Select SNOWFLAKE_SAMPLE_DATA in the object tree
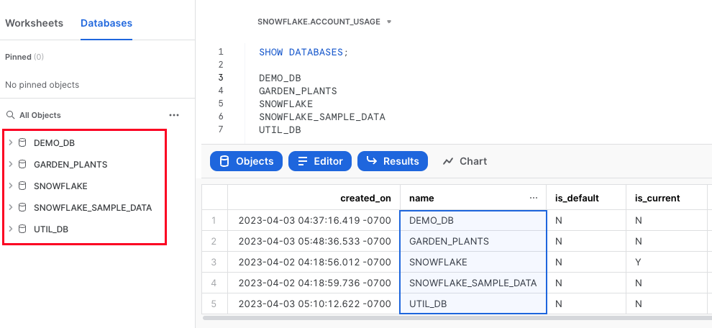The image size is (712, 328). [93, 208]
